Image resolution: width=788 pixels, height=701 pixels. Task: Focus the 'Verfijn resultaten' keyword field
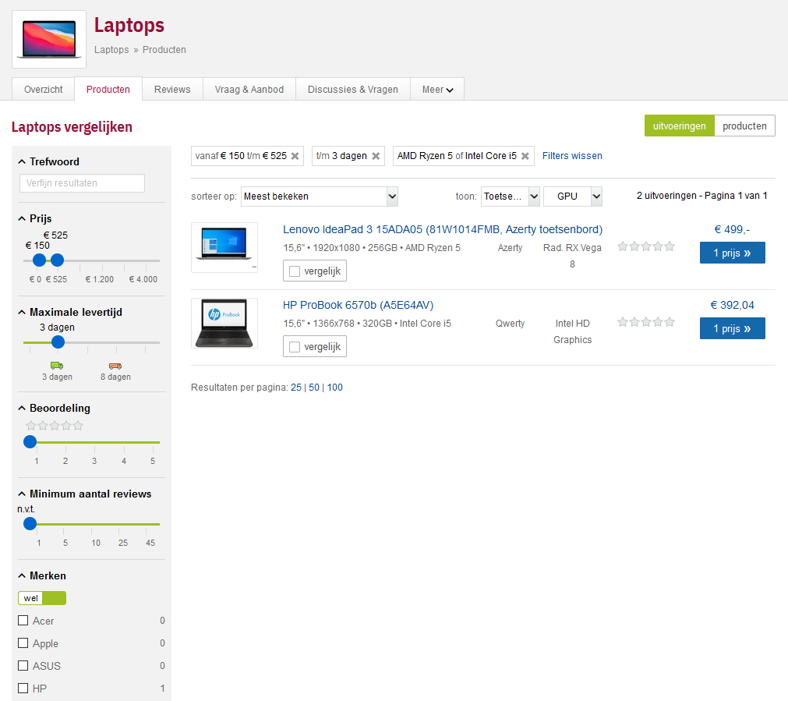[82, 183]
